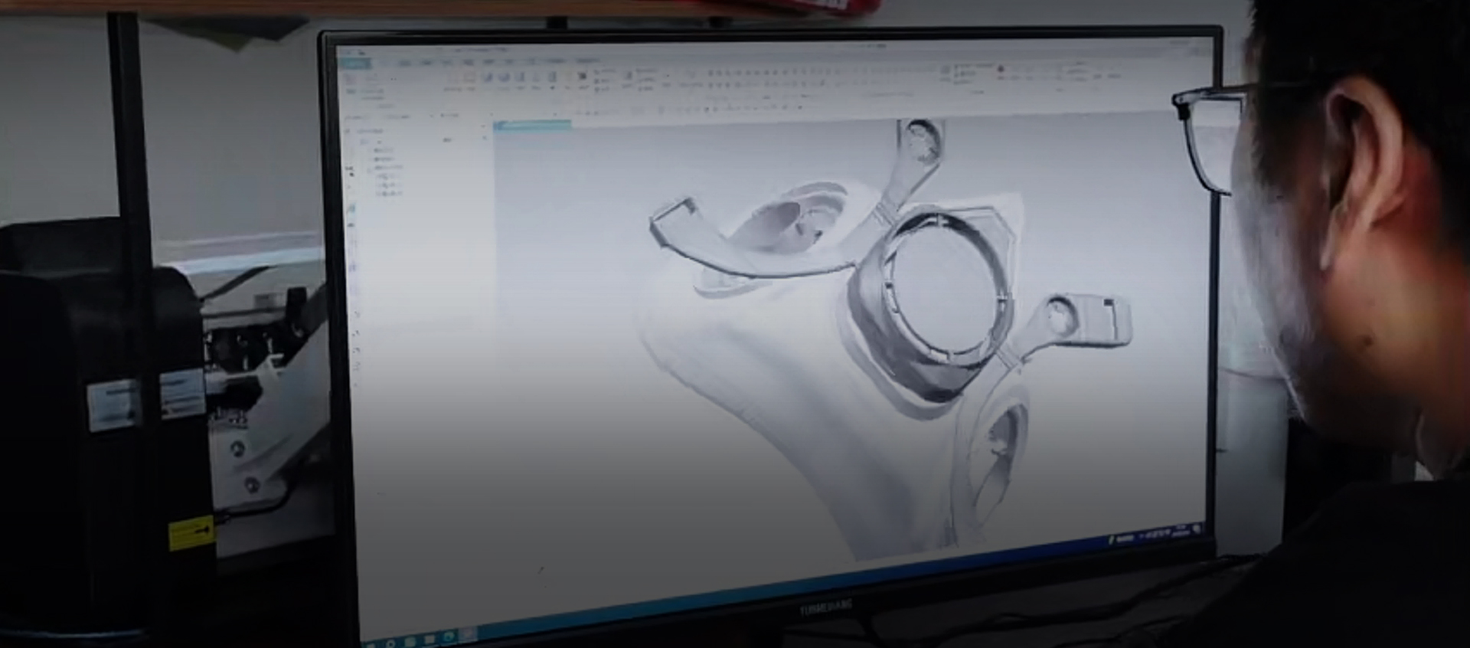
Task: Open the Edge browser taskbar icon
Action: (x=448, y=637)
